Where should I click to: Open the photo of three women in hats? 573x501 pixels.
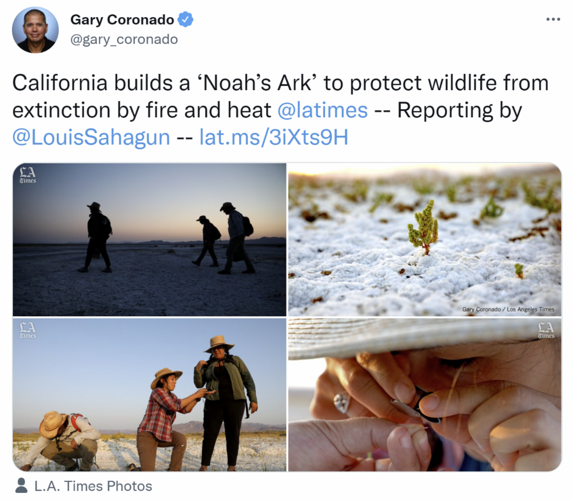[149, 395]
